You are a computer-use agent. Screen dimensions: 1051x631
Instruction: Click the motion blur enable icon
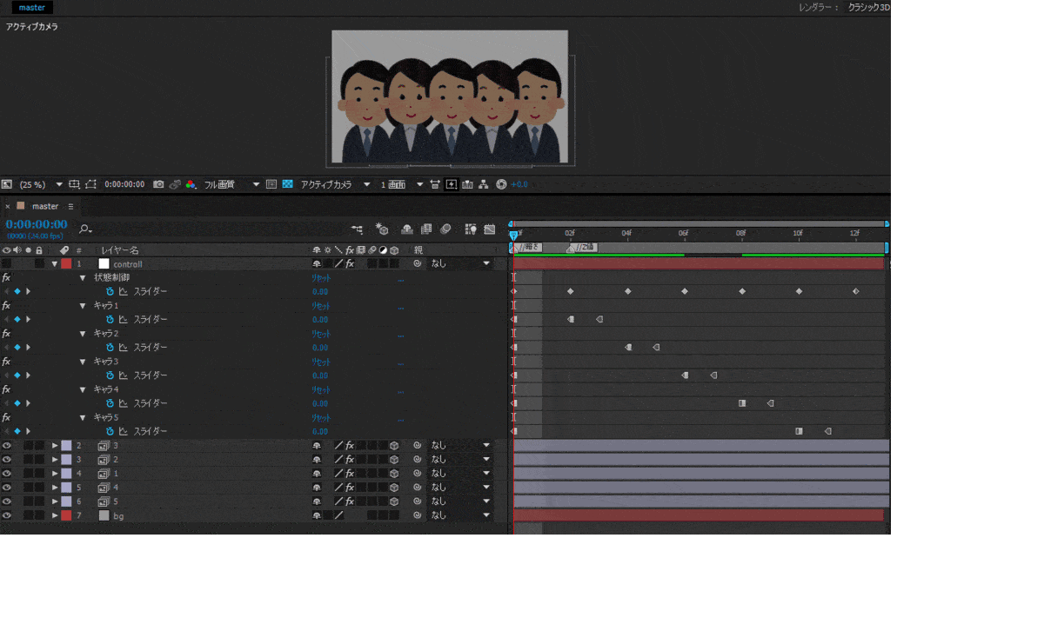(445, 229)
